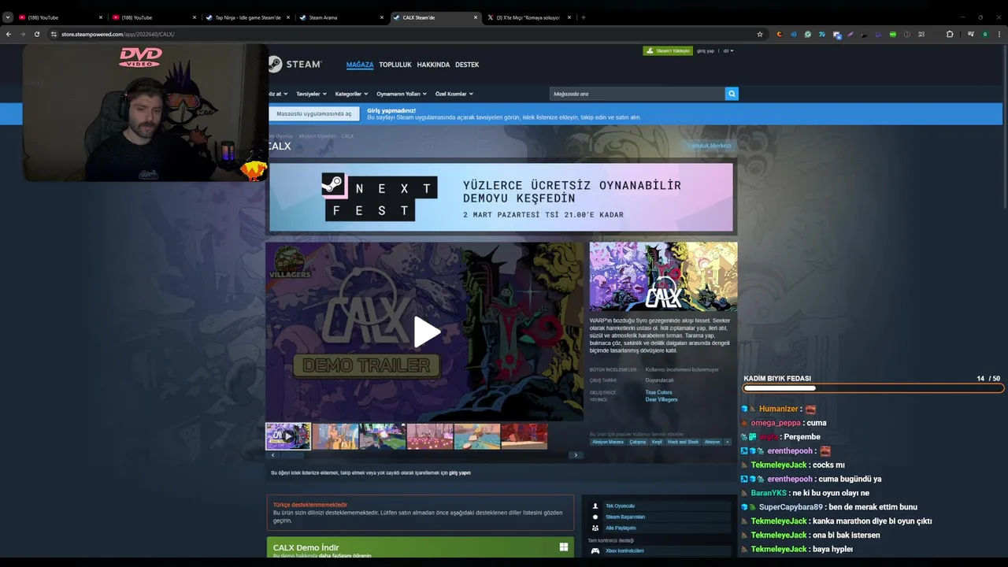Image resolution: width=1008 pixels, height=567 pixels.
Task: Open the browser extensions puzzle icon
Action: point(950,34)
